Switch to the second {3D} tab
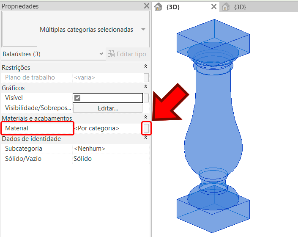This screenshot has height=237, width=298. (x=240, y=7)
